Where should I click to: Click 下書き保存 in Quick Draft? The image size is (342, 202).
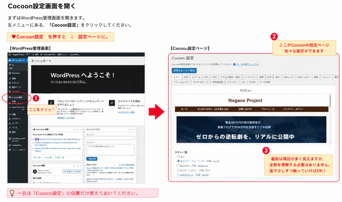tap(92, 159)
